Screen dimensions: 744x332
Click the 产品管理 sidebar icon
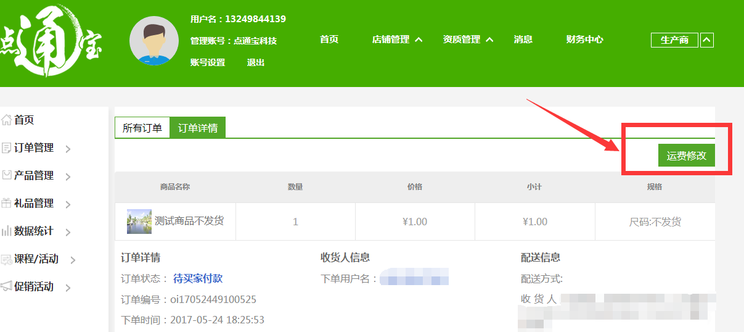point(7,175)
